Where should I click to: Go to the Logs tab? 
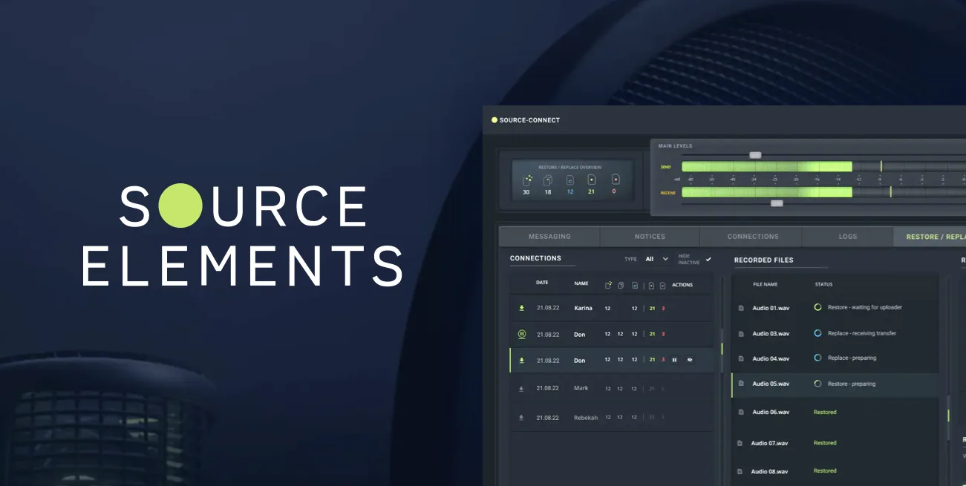tap(848, 237)
